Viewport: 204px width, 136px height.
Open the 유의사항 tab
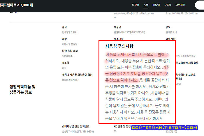click(180, 5)
